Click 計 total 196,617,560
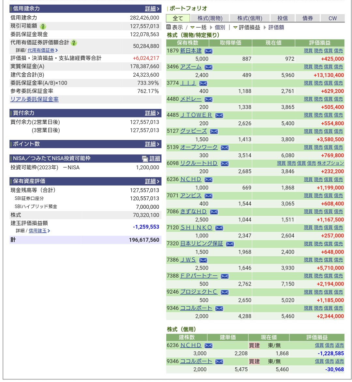Image resolution: width=352 pixels, height=382 pixels. [x=144, y=240]
